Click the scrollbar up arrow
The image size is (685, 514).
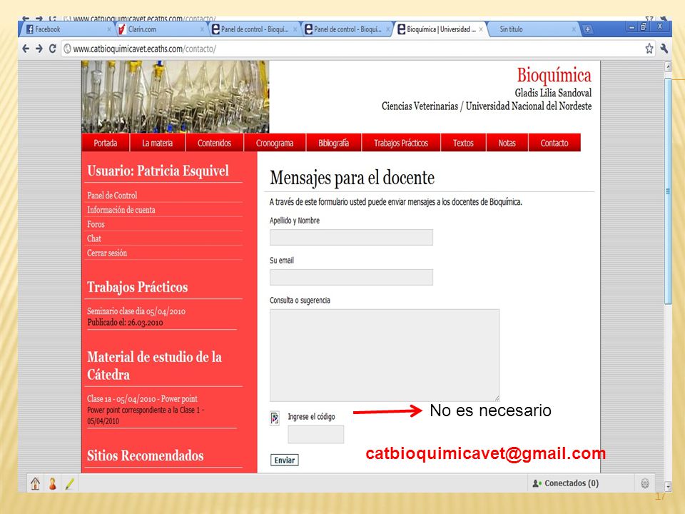pos(668,66)
